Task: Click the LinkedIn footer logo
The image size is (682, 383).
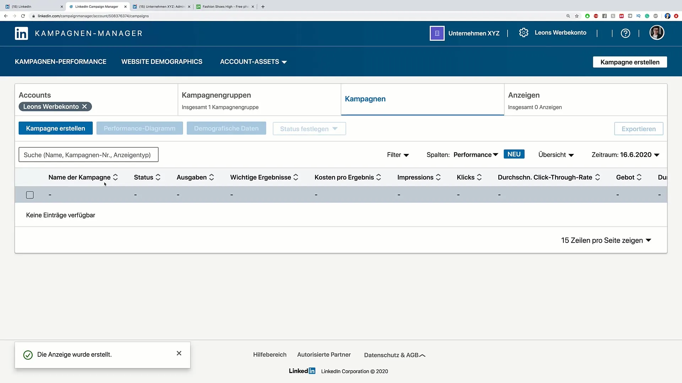Action: [302, 371]
